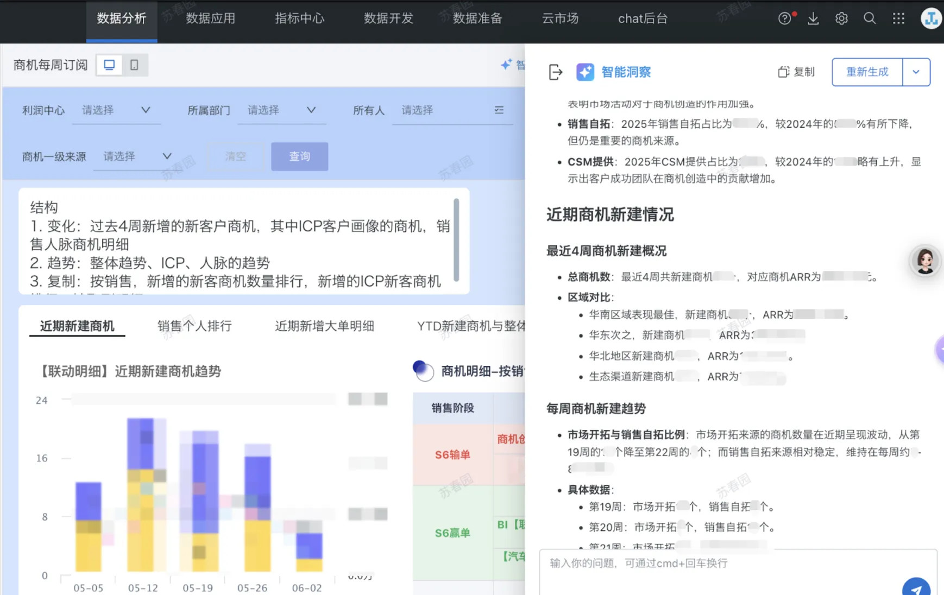Screen dimensions: 944x595
Task: Open settings gear icon
Action: (841, 18)
